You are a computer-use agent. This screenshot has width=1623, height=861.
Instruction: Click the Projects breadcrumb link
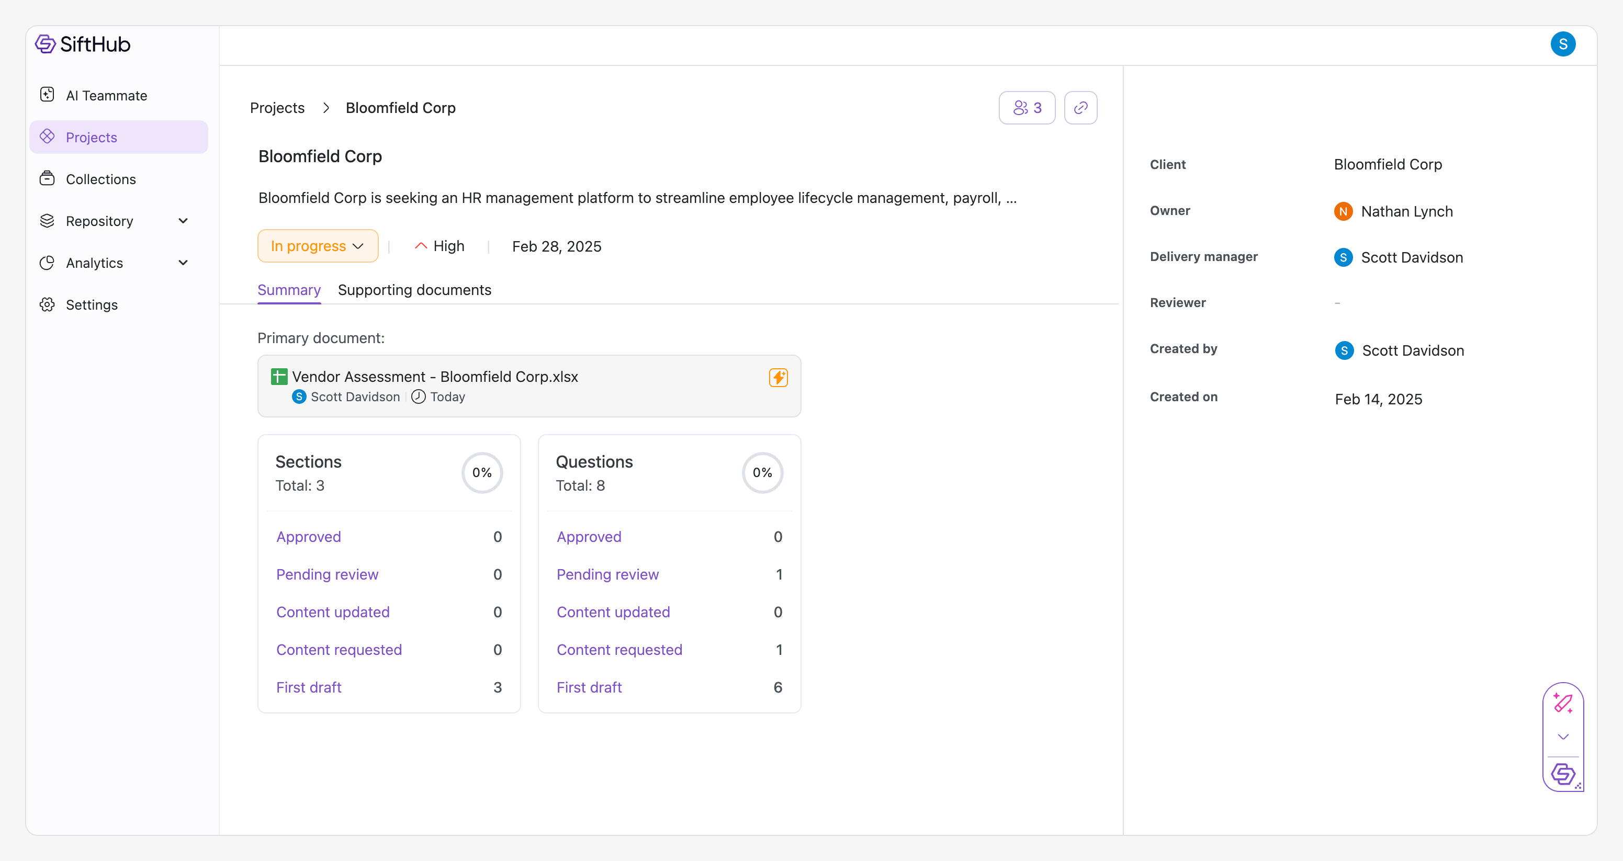coord(277,108)
